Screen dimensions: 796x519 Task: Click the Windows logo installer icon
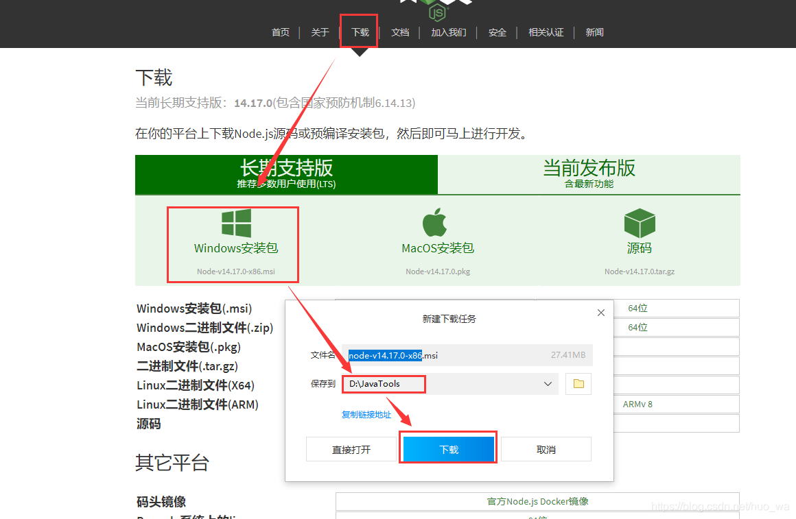tap(236, 224)
